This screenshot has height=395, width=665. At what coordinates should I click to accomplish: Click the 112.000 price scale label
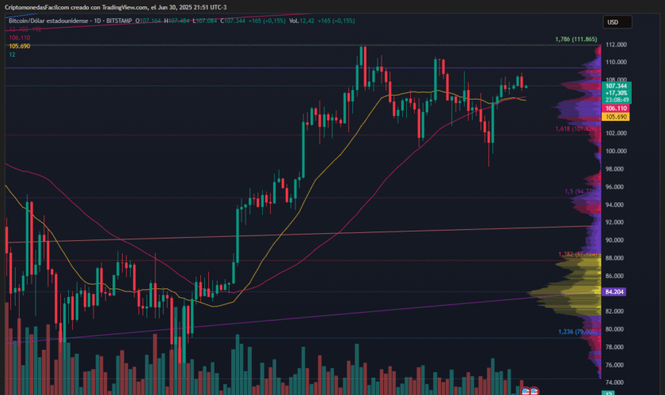coord(616,44)
